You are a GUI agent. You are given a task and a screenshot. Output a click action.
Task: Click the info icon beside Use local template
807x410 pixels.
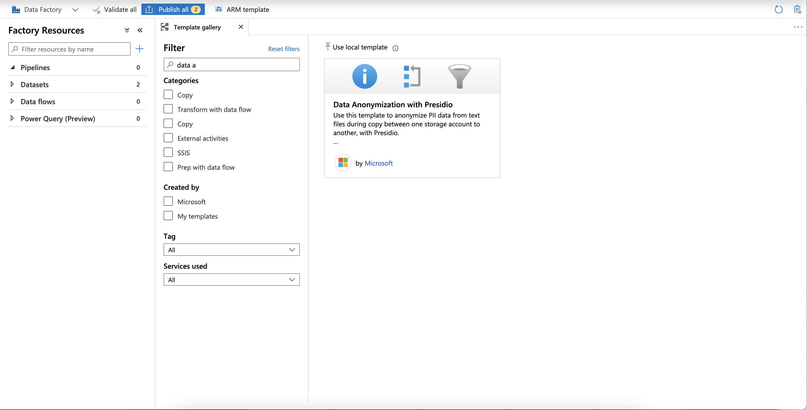[395, 48]
